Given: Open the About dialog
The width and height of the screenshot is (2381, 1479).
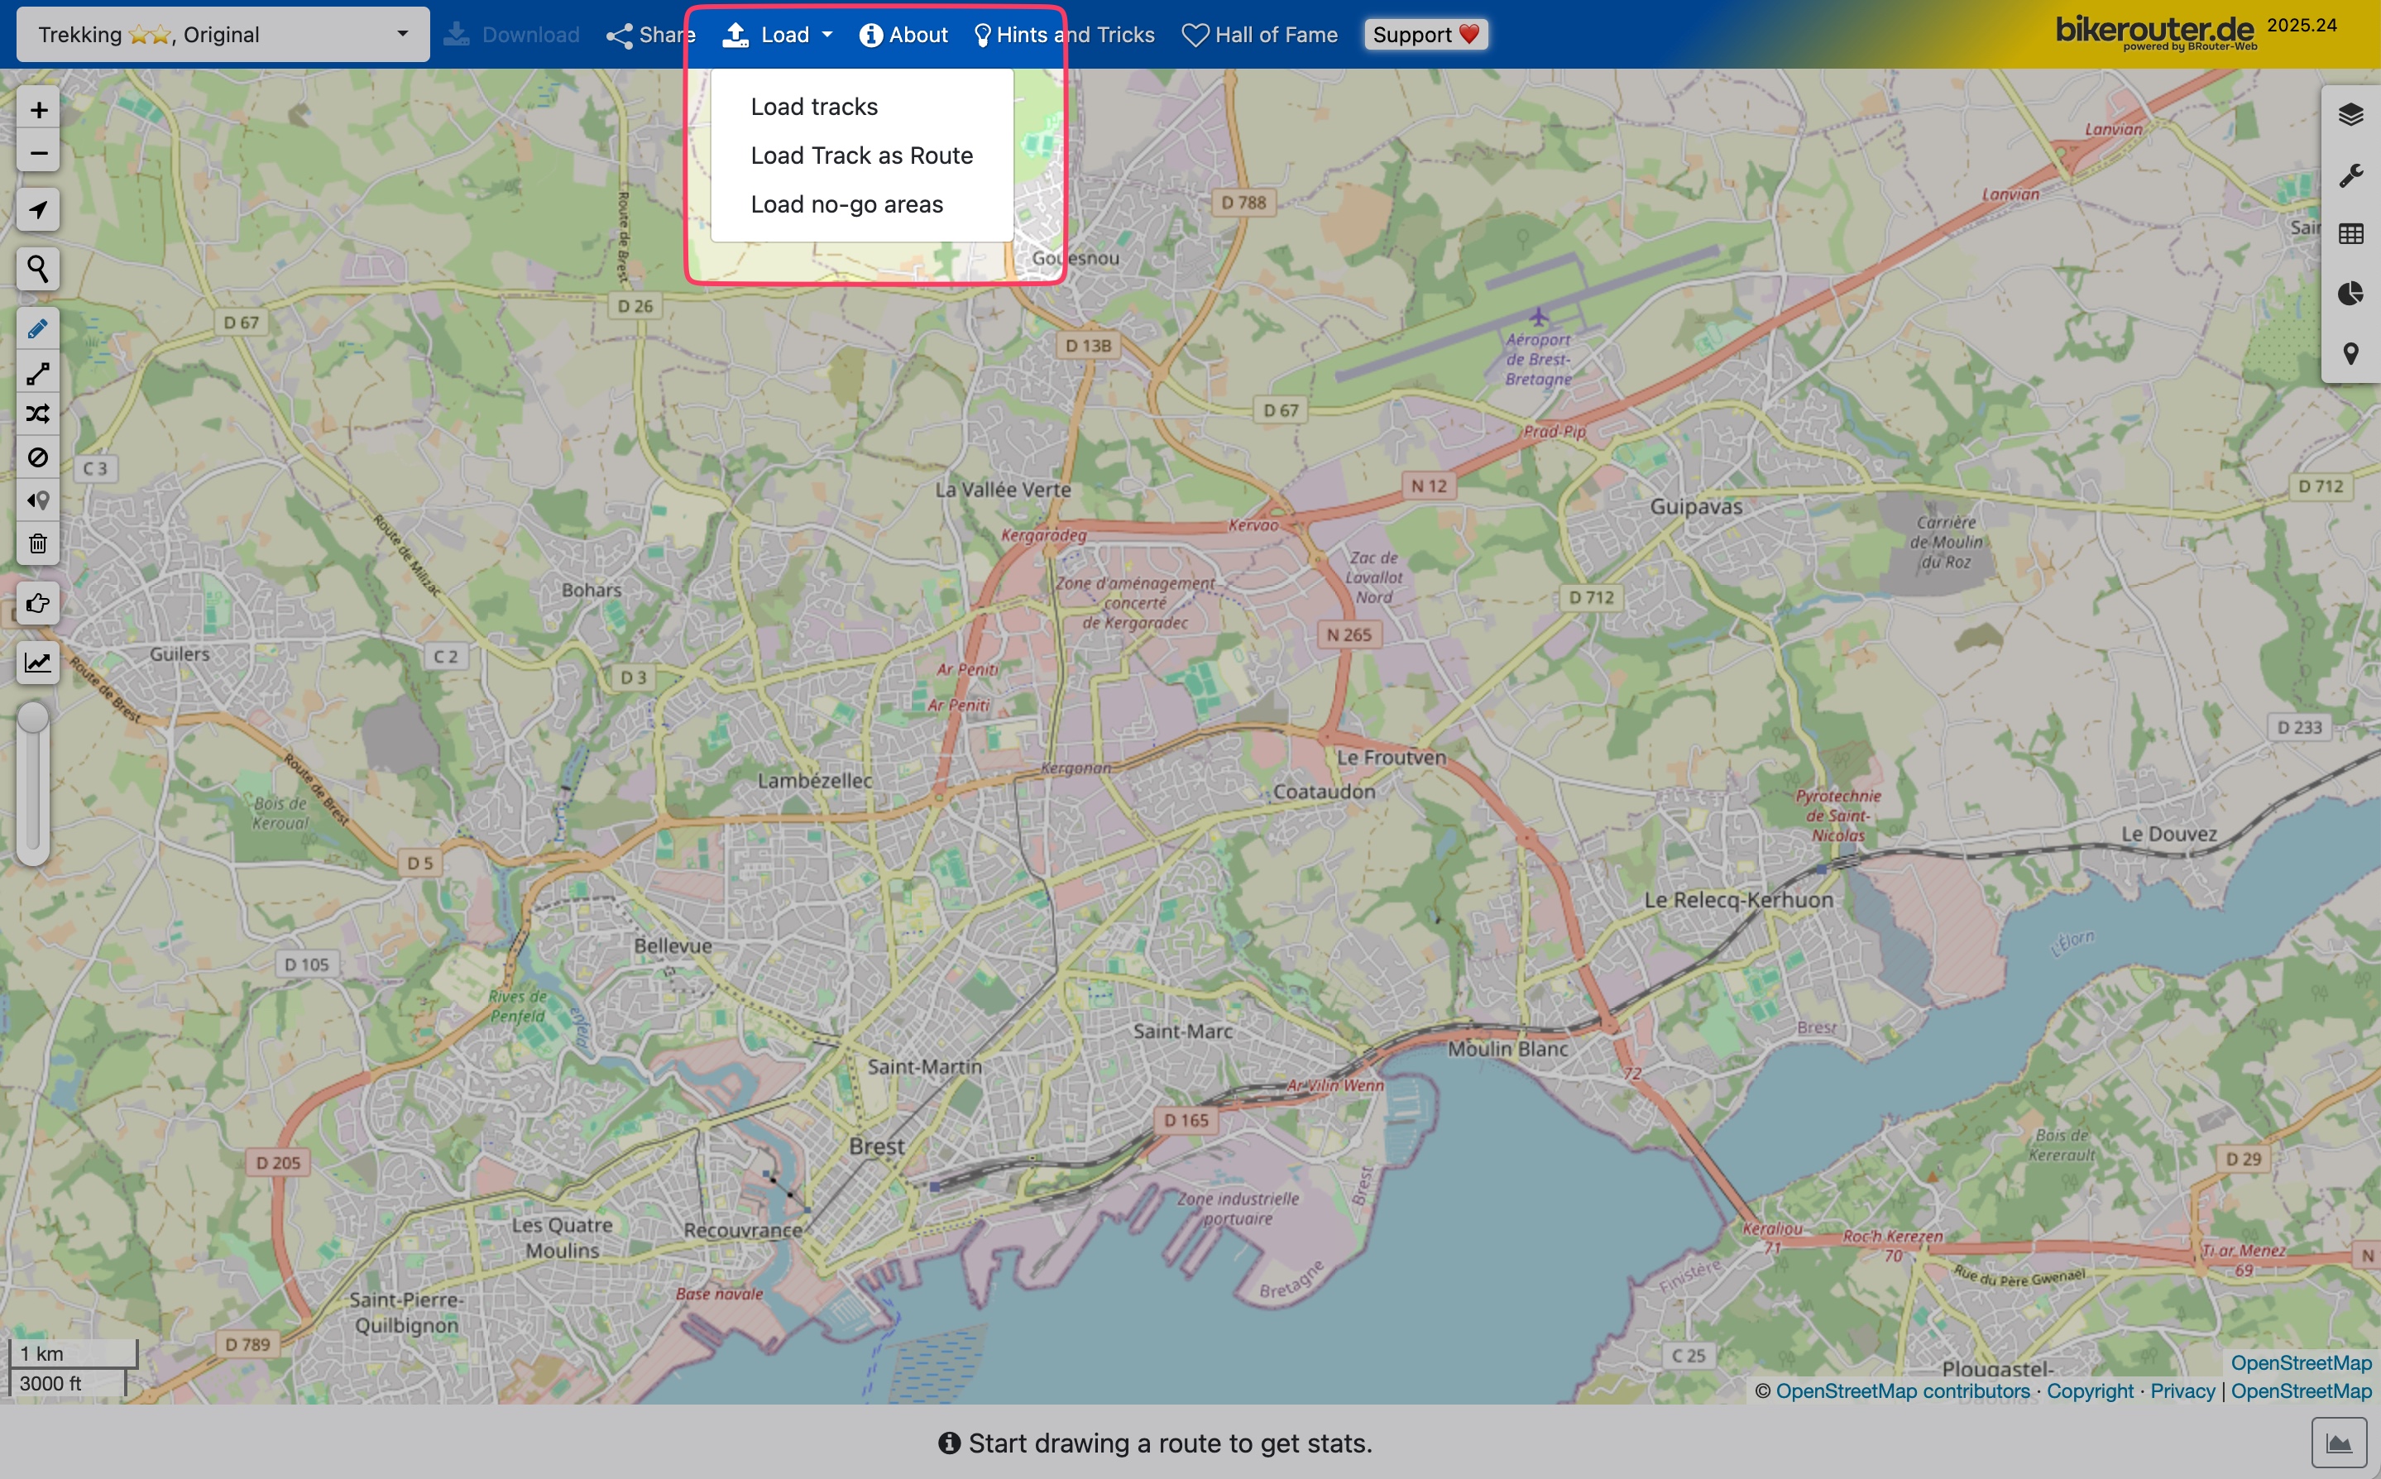Looking at the screenshot, I should [x=904, y=34].
